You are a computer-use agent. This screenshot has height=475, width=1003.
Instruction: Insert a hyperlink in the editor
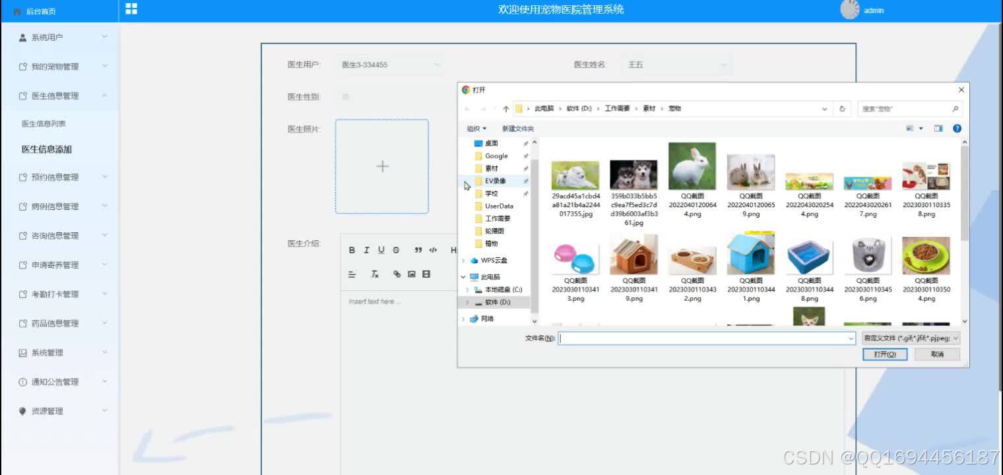(x=397, y=274)
